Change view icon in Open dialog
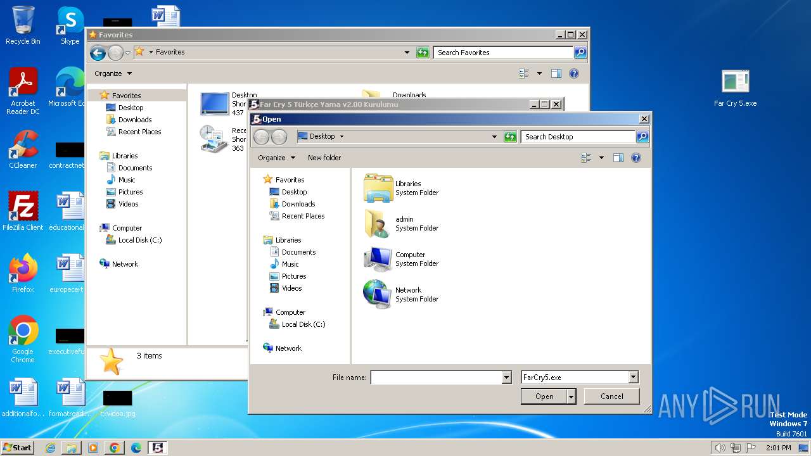Screen dimensions: 811x456 [587, 158]
